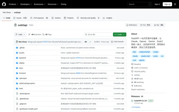Image resolution: width=179 pixels, height=112 pixels.
Task: View 65 Tags
Action: click(x=47, y=34)
